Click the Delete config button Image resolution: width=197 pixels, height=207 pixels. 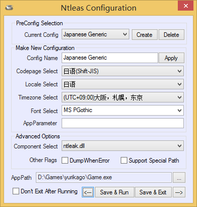pos(171,35)
